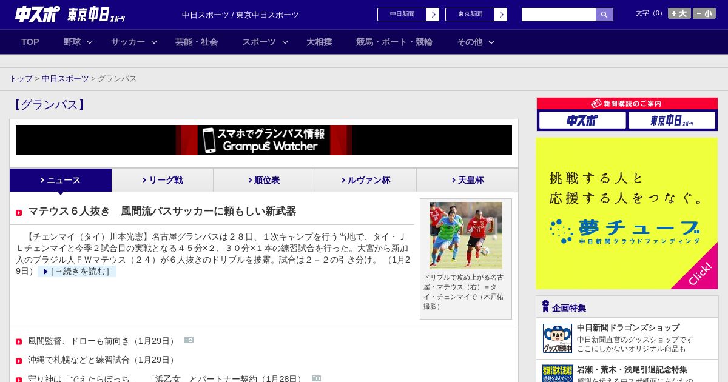Click the arrow beside 東京新聞 button

click(x=501, y=15)
